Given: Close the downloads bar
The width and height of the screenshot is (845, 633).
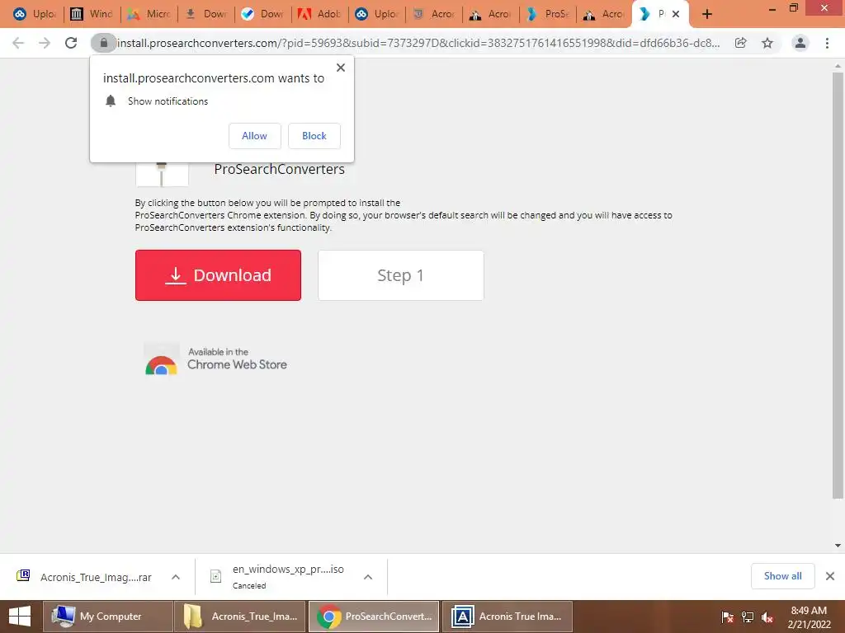Looking at the screenshot, I should pos(830,576).
